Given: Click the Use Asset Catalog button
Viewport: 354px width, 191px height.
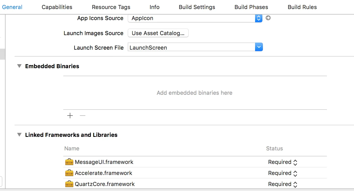Looking at the screenshot, I should [158, 33].
